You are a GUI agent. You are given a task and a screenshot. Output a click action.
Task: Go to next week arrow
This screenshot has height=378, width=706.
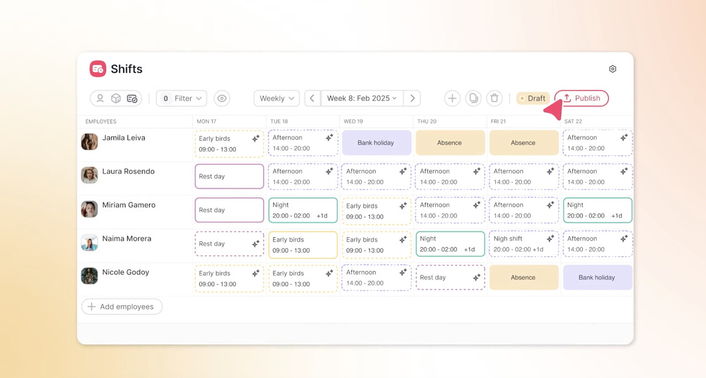point(412,98)
